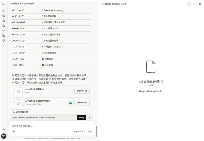Open the attachment plus menu in composer
This screenshot has width=204, height=141.
[14, 132]
